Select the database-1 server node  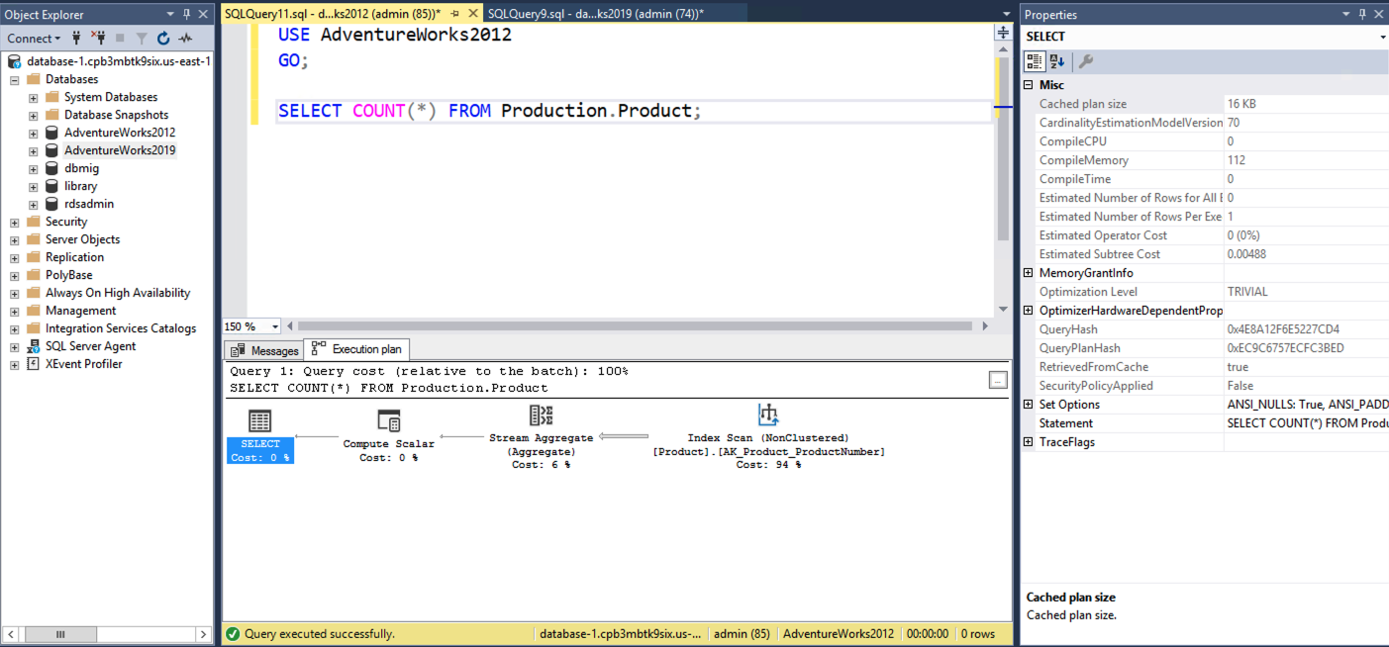118,61
